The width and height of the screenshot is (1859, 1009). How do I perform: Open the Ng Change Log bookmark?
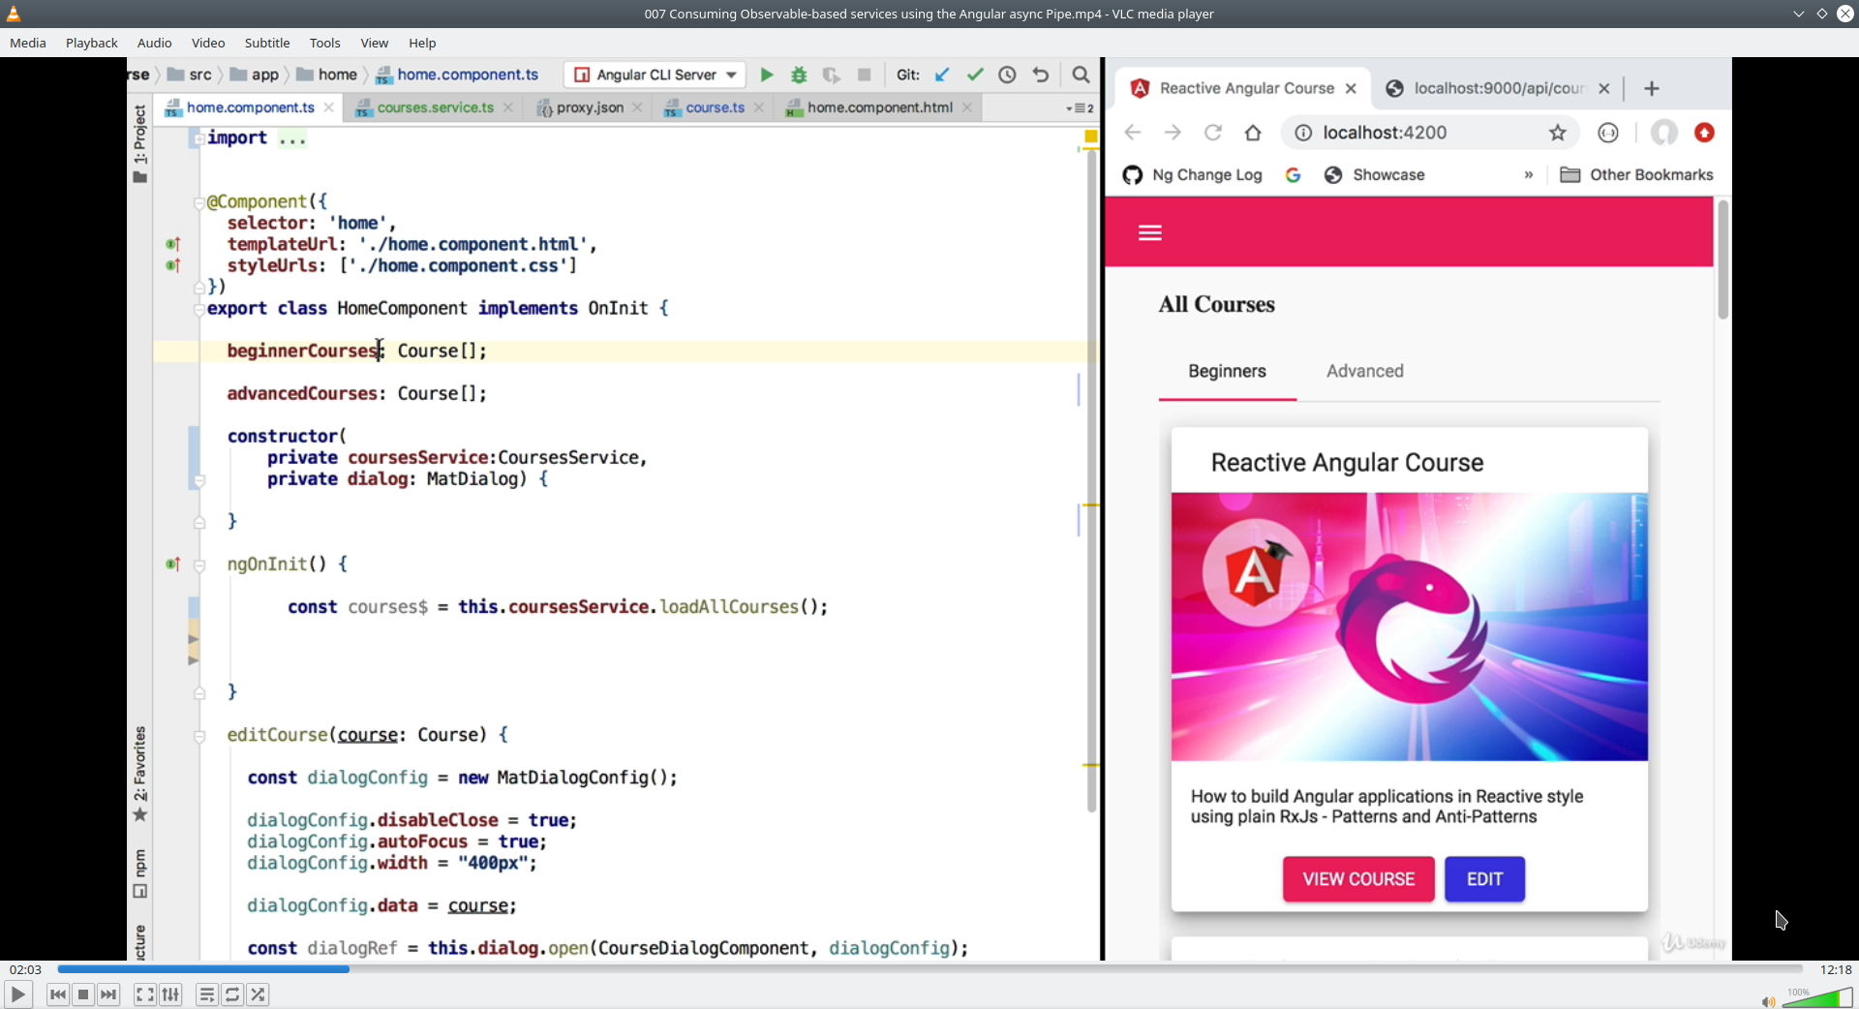tap(1193, 175)
